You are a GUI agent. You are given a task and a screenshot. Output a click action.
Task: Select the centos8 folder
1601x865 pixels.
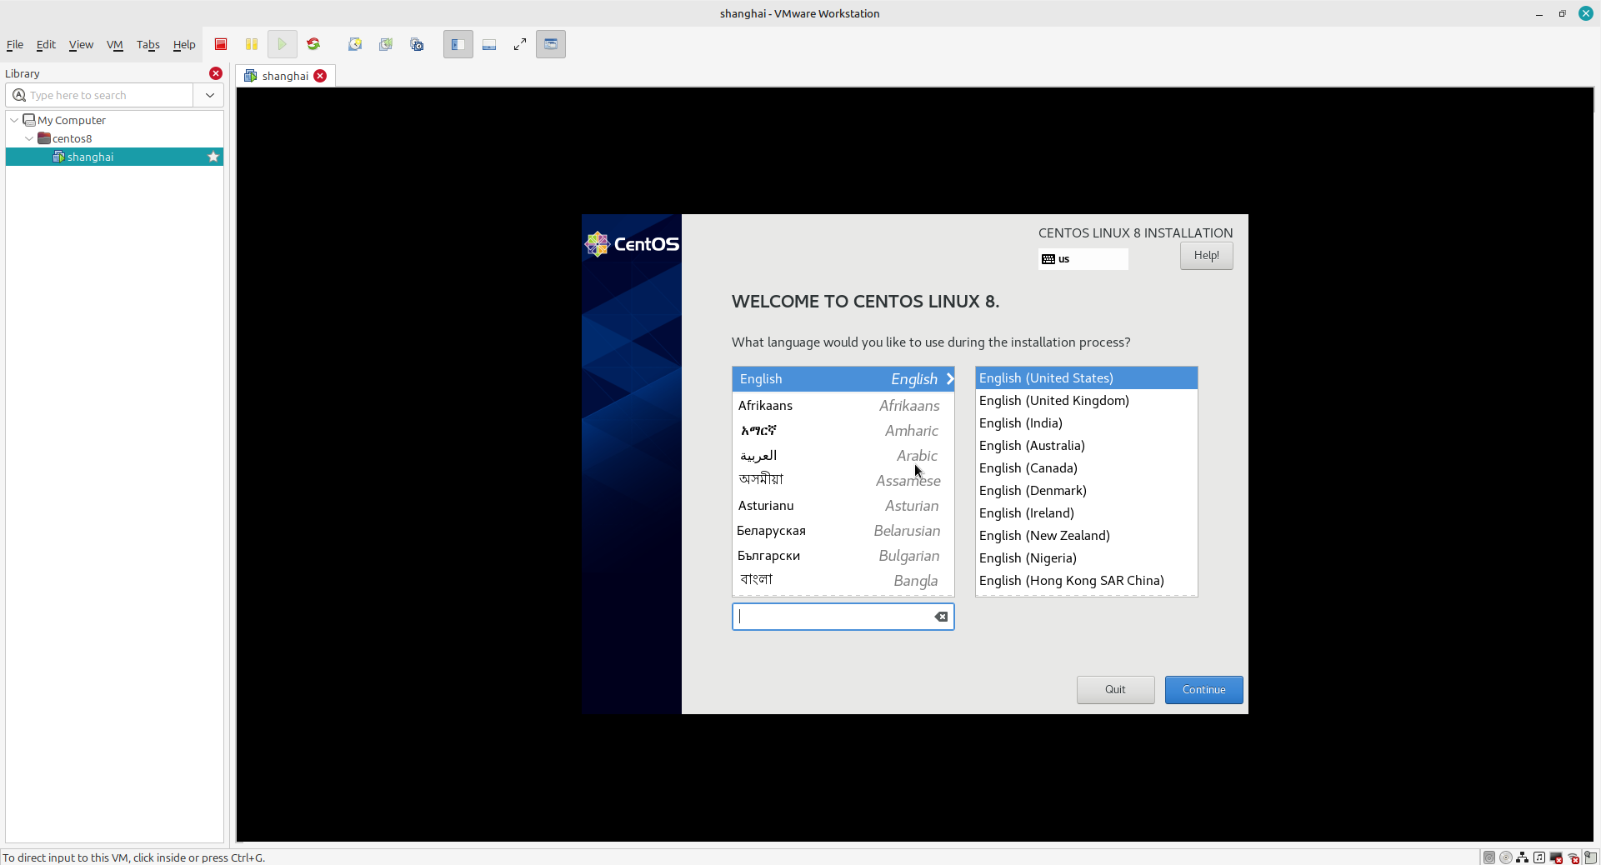tap(73, 138)
